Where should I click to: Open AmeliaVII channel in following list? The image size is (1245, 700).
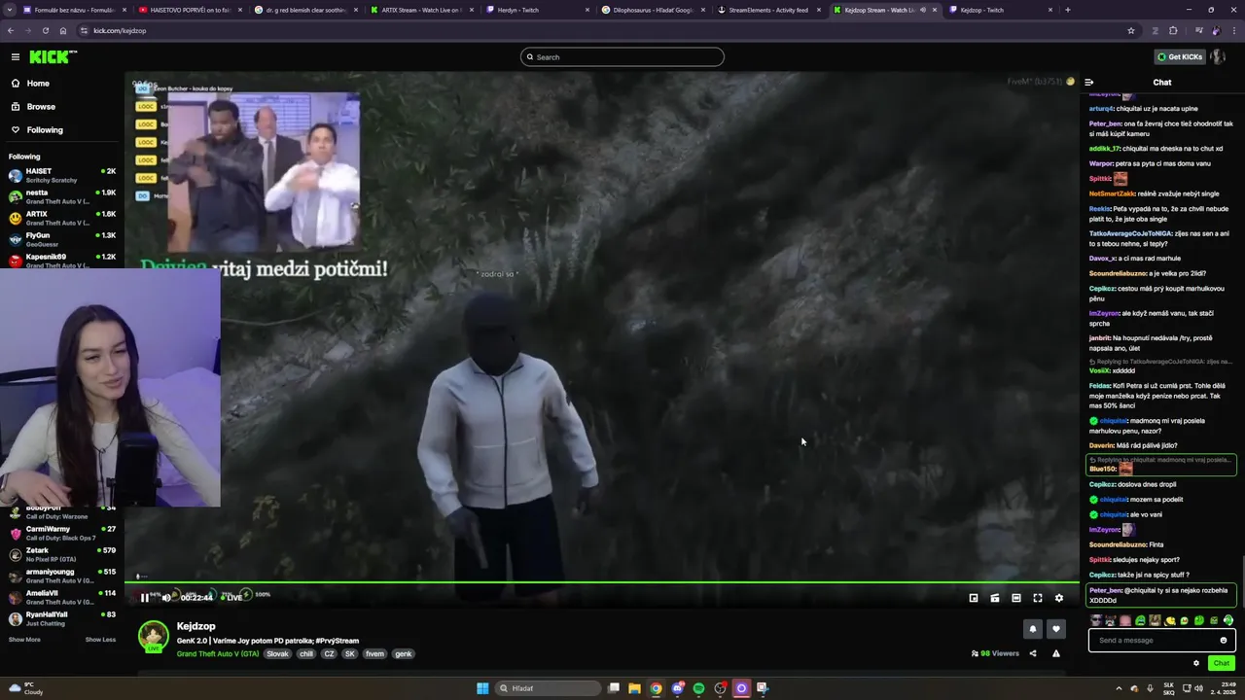tap(60, 597)
